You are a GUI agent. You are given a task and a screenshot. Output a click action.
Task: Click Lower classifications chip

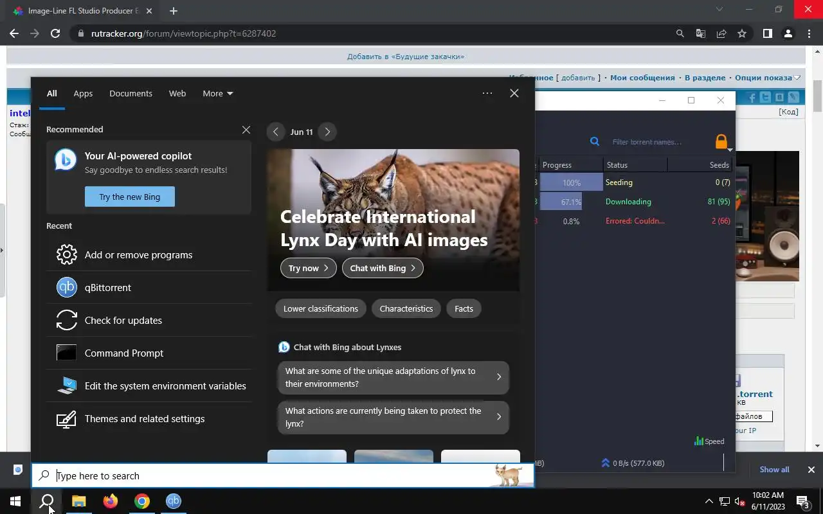click(x=321, y=308)
